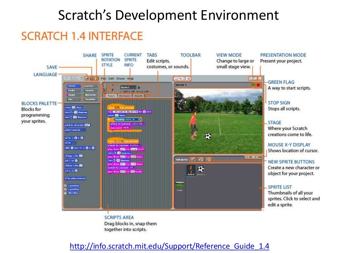338x253 pixels.
Task: Enter presentation mode
Action: click(260, 78)
